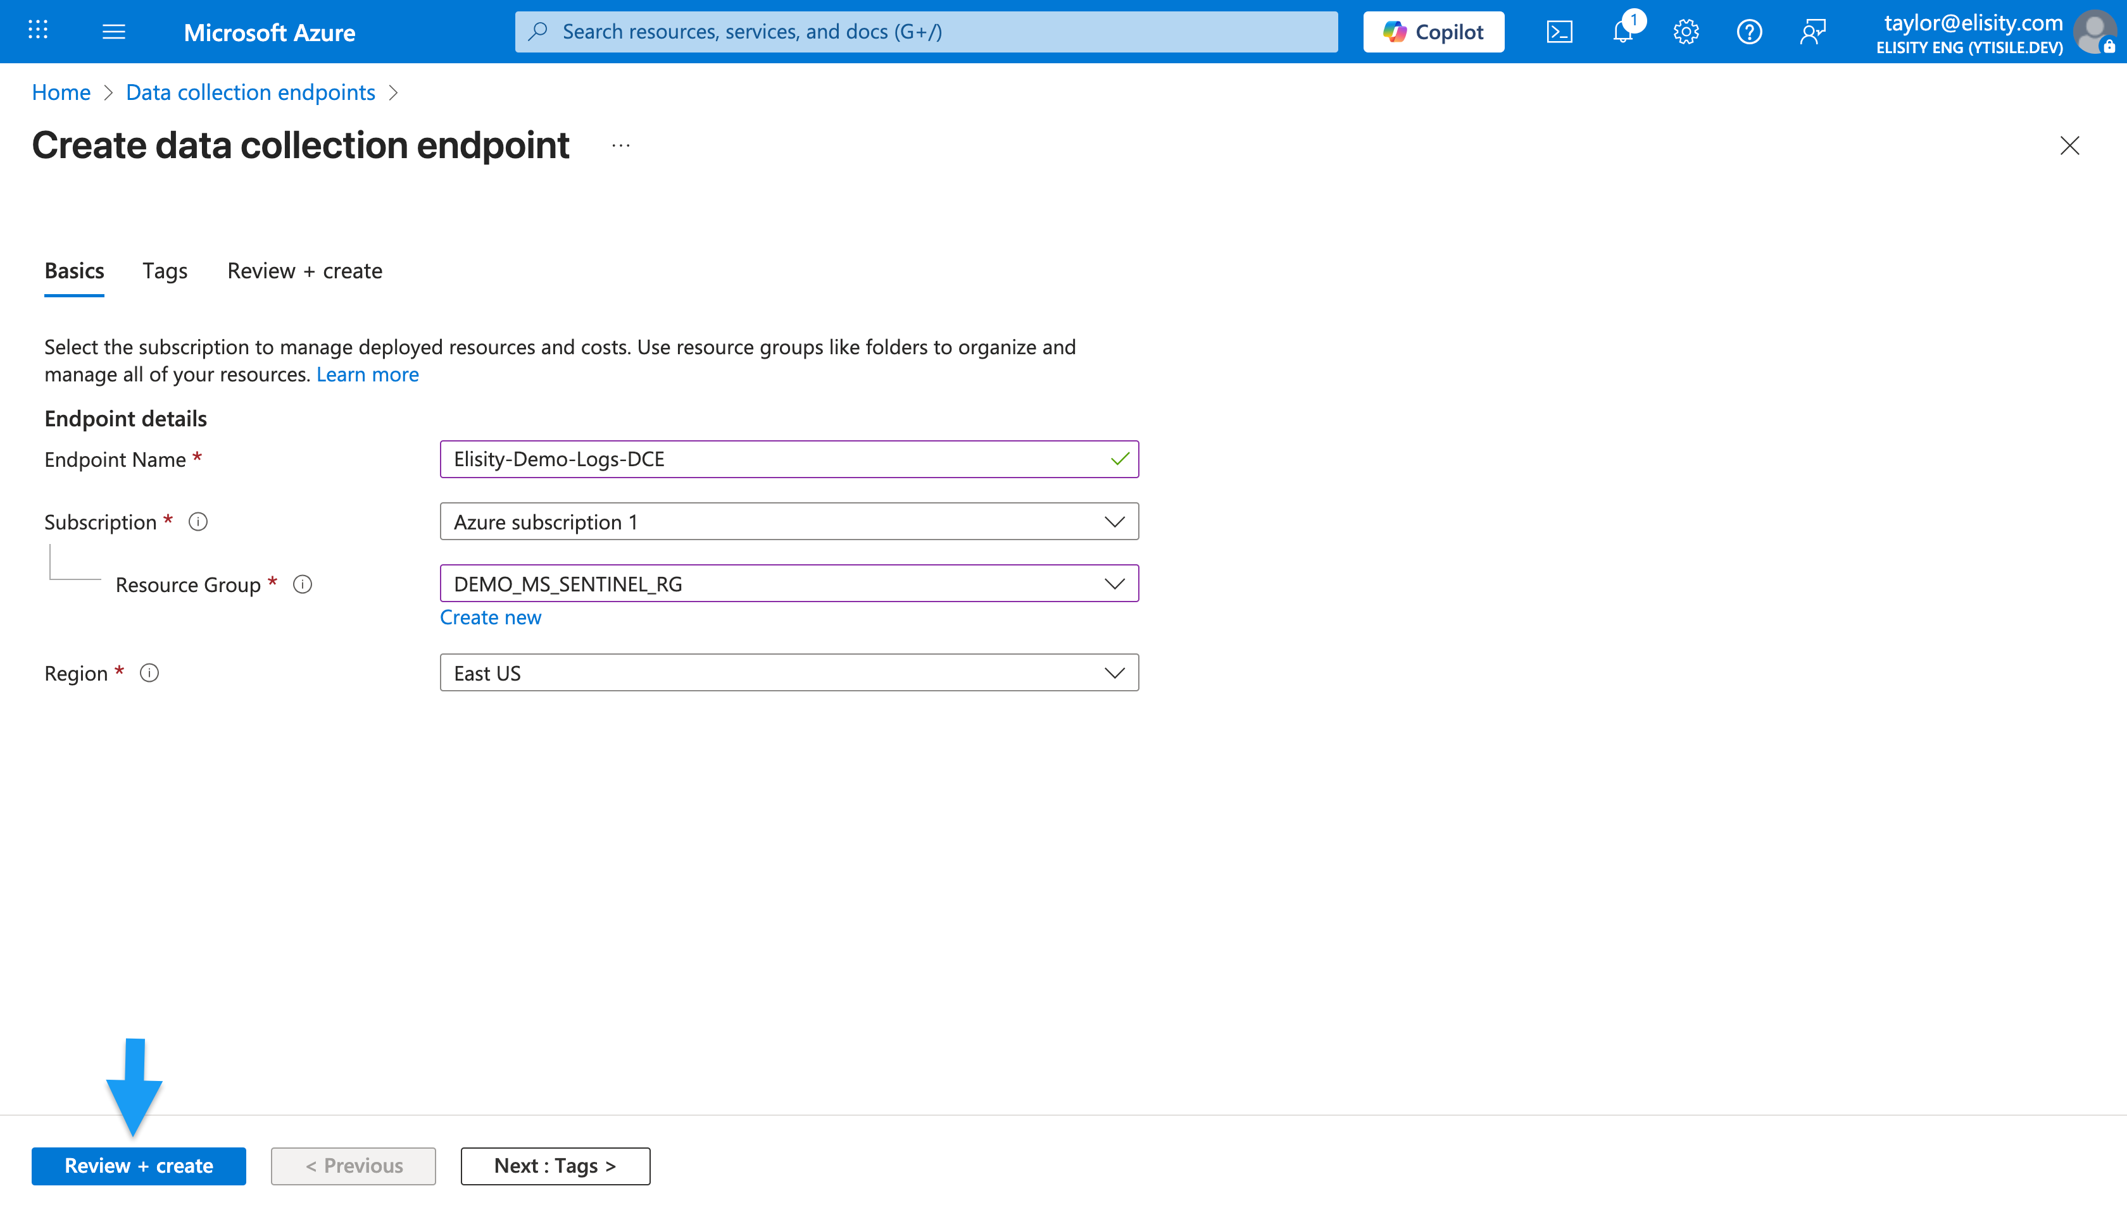
Task: Show Region info tooltip
Action: (149, 673)
